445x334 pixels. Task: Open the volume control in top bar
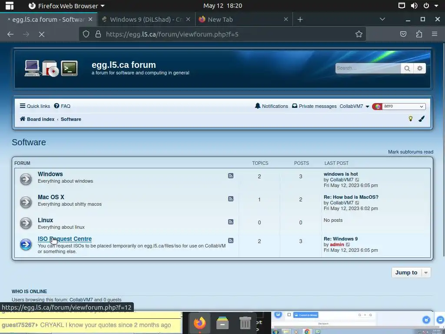pos(414,6)
